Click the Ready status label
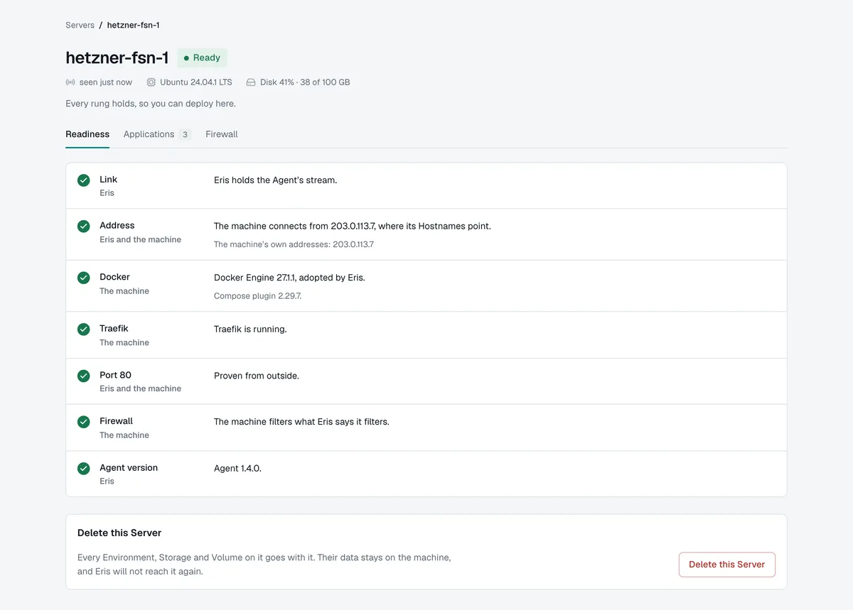 click(x=207, y=58)
